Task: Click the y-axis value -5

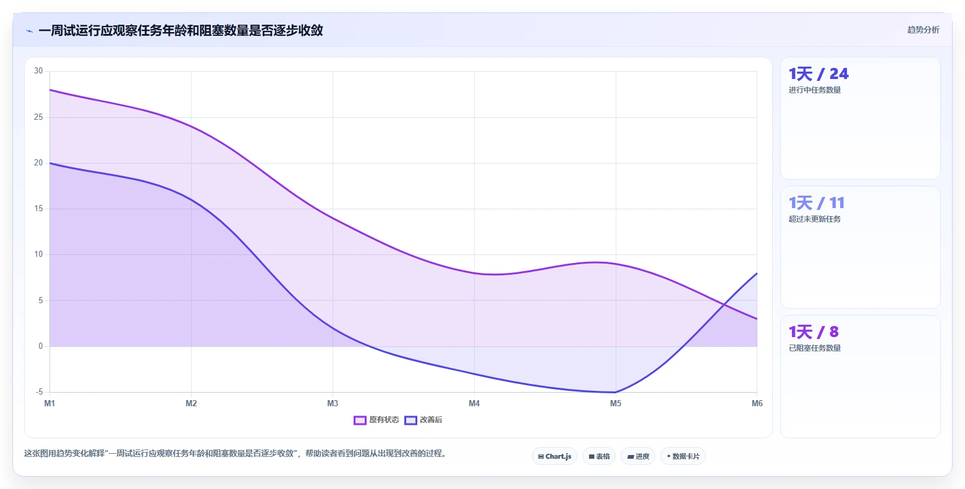Action: pos(40,392)
